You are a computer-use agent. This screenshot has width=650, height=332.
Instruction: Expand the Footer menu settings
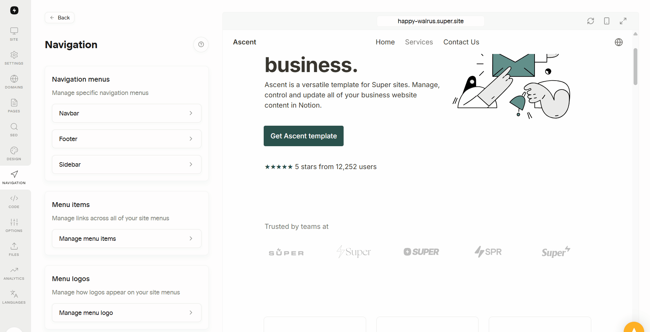click(x=126, y=139)
